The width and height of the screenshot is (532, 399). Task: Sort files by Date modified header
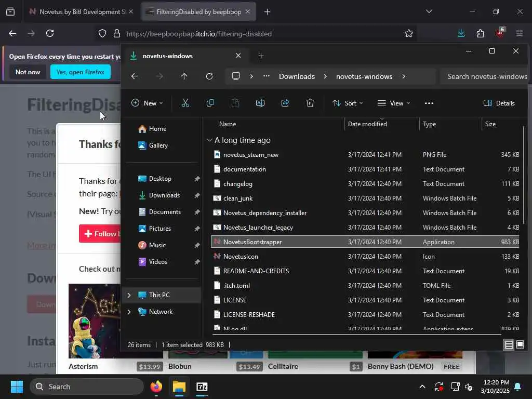(367, 124)
